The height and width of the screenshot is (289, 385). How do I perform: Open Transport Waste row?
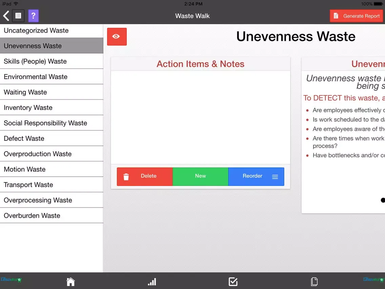click(x=52, y=185)
